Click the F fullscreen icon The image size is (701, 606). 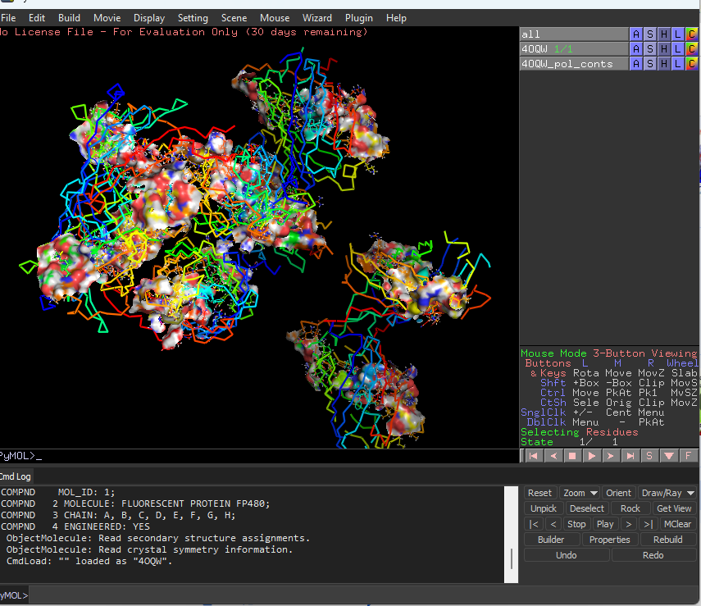click(x=688, y=455)
